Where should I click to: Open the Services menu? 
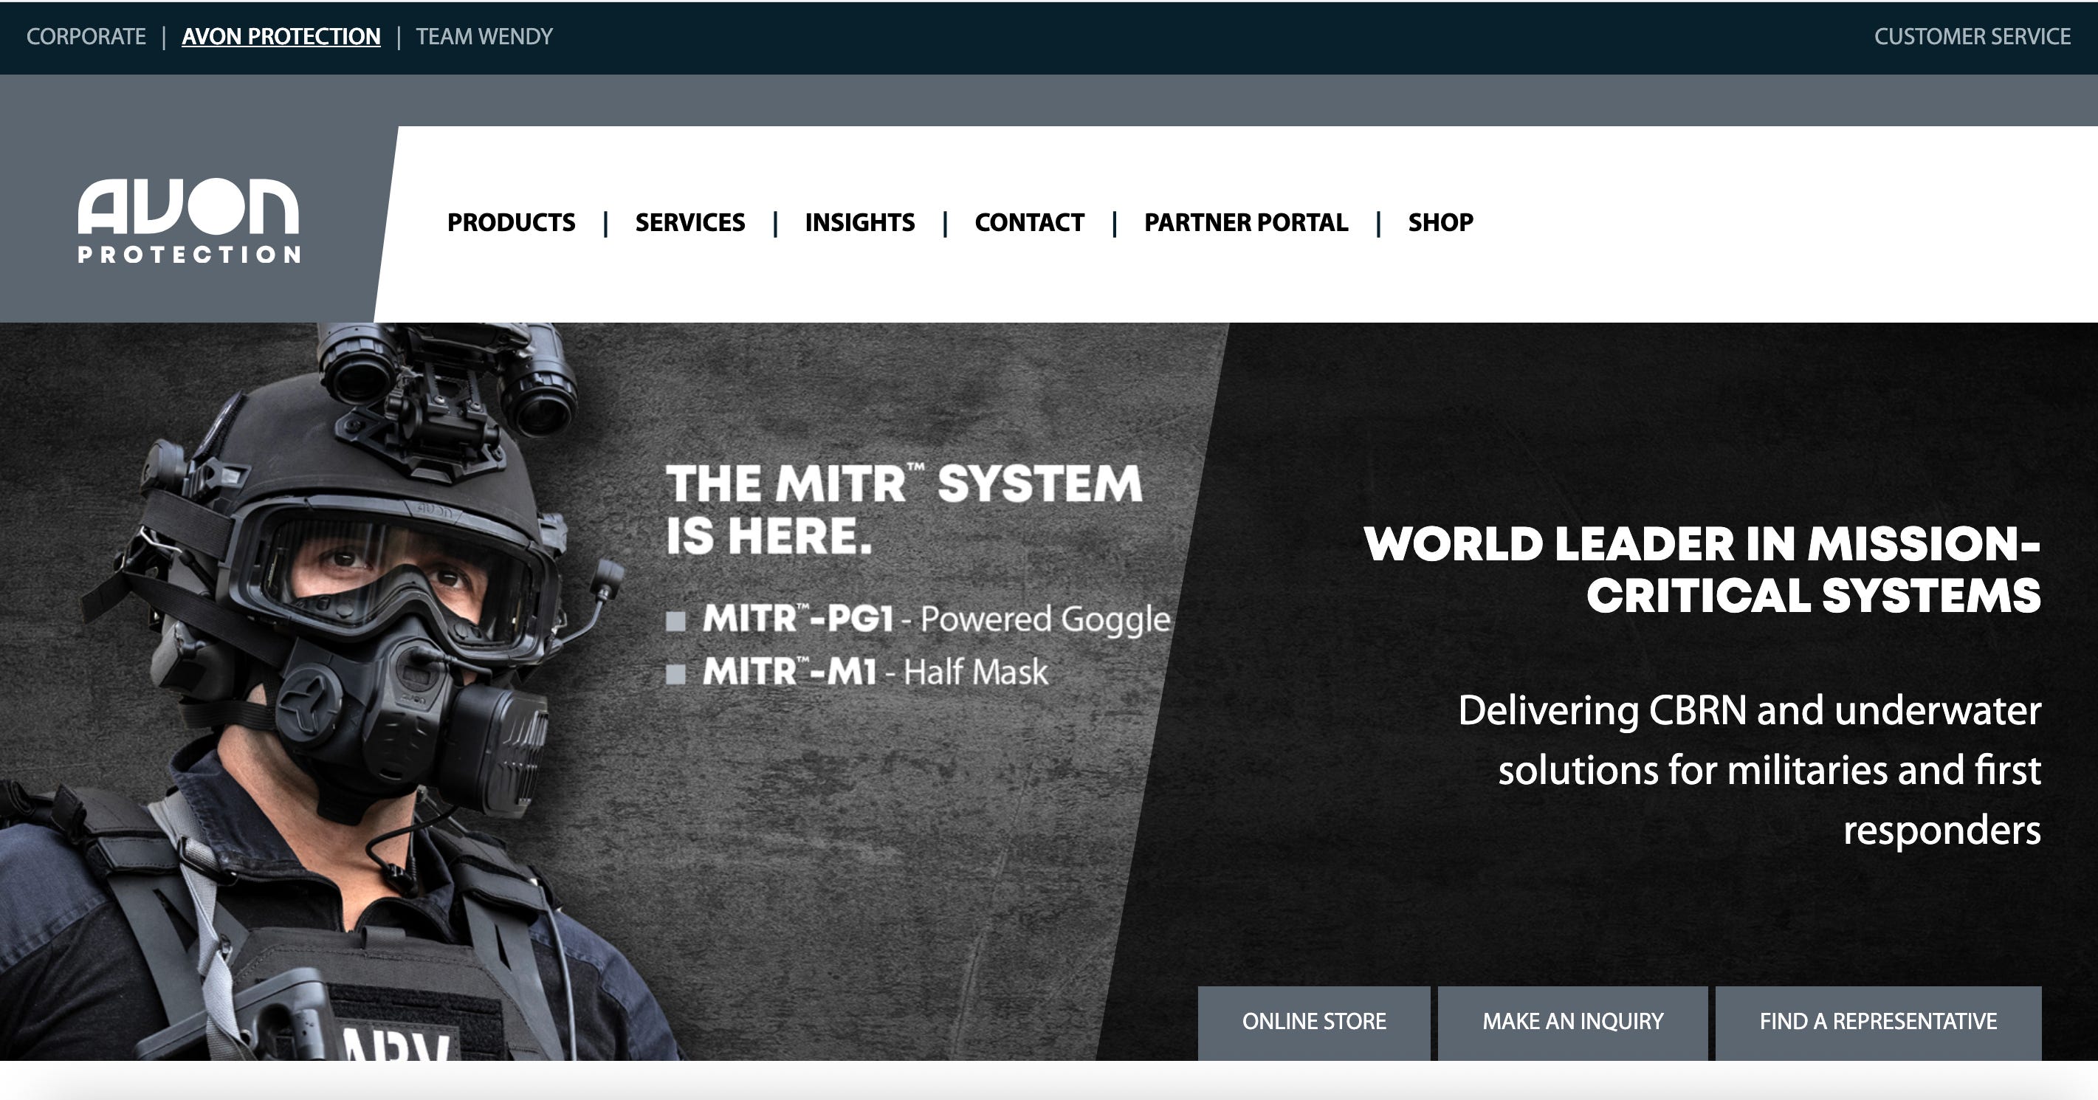[x=689, y=222]
